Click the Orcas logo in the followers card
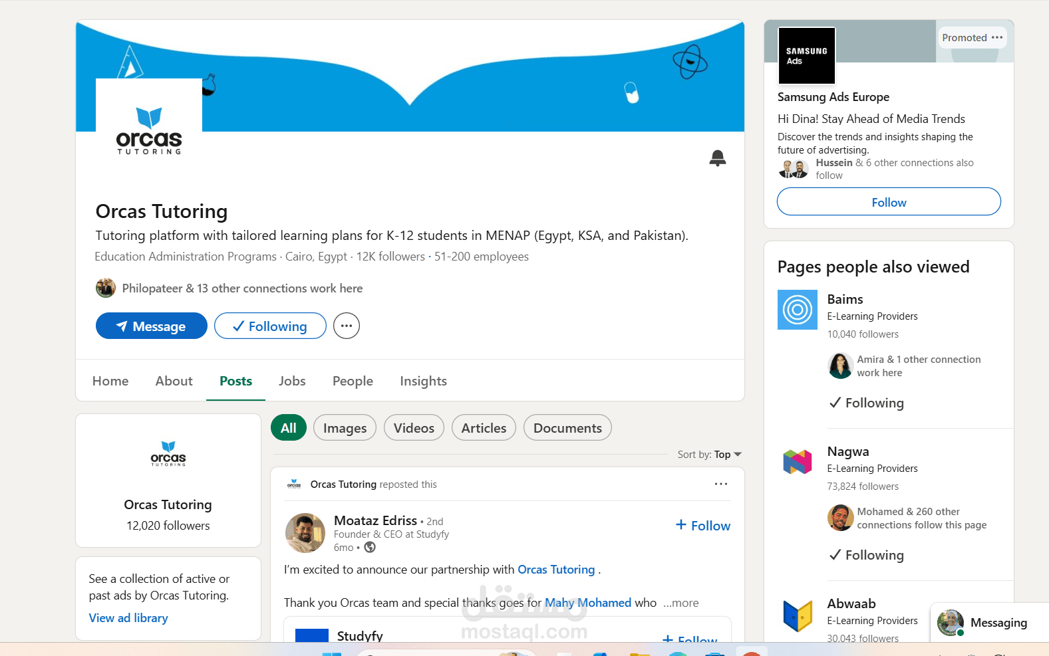 (168, 454)
